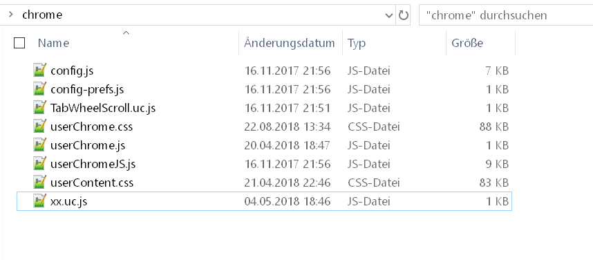
Task: Select the userContent.css file name
Action: pos(92,183)
